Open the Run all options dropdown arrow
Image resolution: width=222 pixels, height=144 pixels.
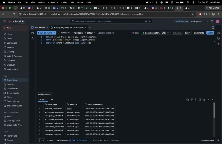click(55, 33)
